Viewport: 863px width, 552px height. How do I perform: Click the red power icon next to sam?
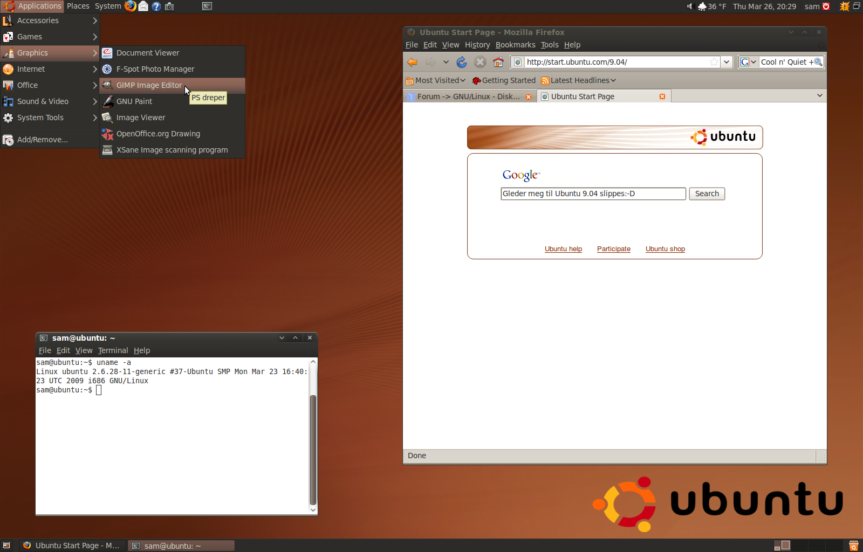tap(826, 6)
